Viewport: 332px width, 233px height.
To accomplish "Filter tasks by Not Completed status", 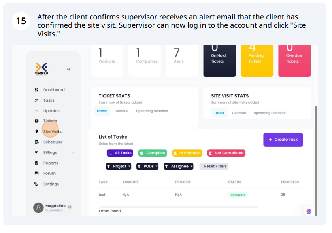I will click(226, 153).
